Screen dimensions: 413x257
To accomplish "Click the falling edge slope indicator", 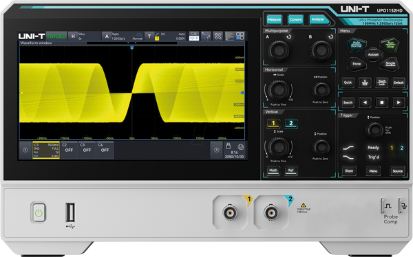I will pos(348,157).
